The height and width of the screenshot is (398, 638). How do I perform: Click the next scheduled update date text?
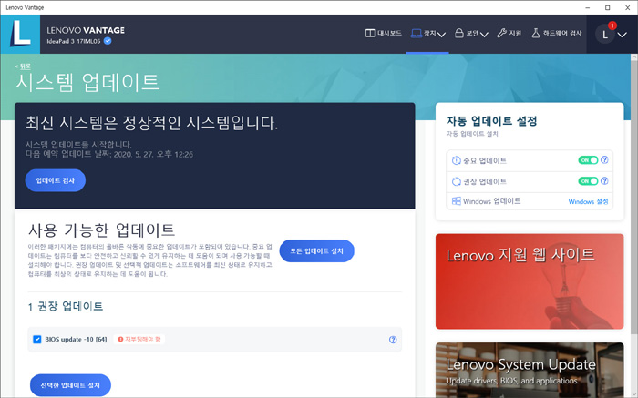pyautogui.click(x=109, y=155)
